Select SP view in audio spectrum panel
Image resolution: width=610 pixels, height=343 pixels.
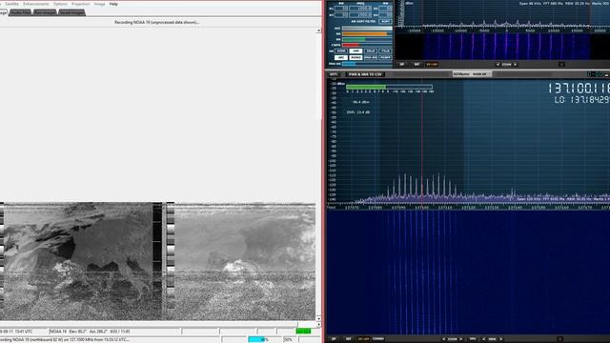[402, 64]
